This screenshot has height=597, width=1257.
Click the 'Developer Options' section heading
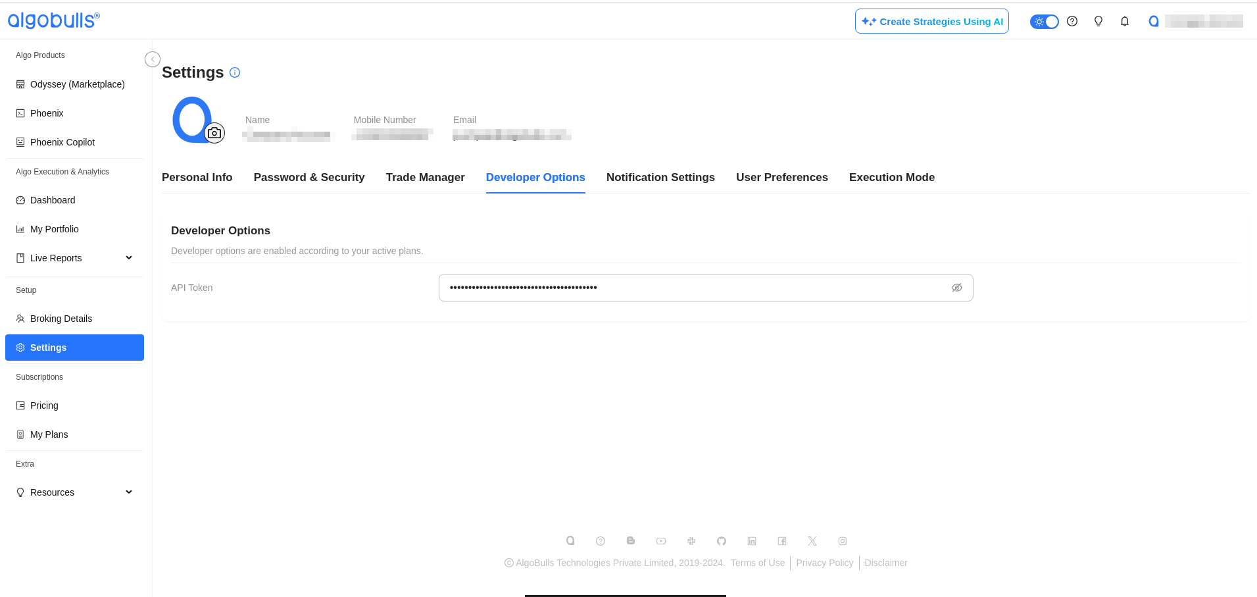click(x=220, y=230)
